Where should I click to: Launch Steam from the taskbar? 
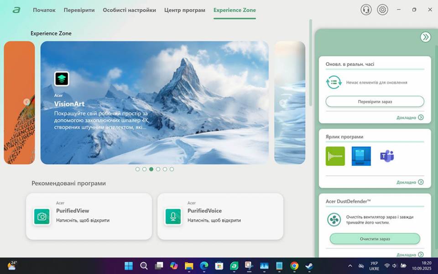(x=308, y=265)
